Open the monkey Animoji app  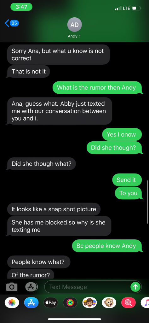click(109, 302)
